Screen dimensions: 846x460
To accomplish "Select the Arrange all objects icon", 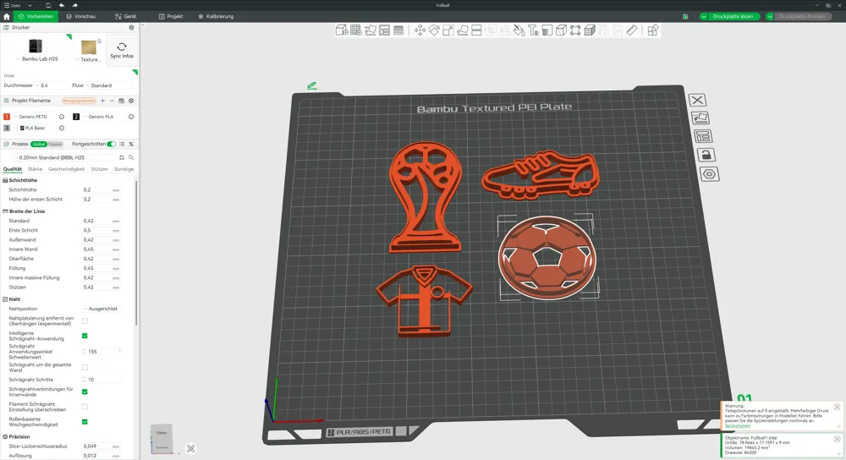I will pyautogui.click(x=384, y=30).
